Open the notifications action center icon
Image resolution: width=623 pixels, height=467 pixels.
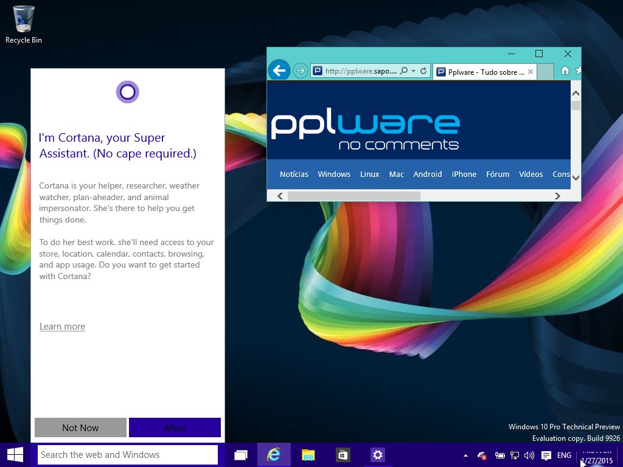(x=546, y=455)
